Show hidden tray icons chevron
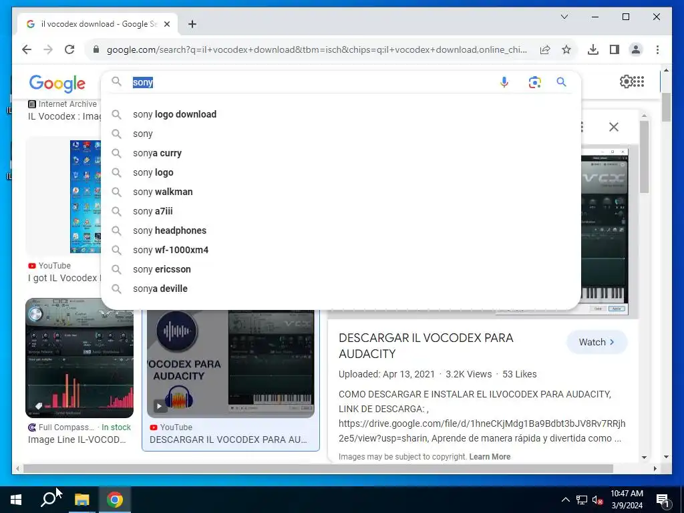Viewport: 684px width, 513px height. [565, 500]
